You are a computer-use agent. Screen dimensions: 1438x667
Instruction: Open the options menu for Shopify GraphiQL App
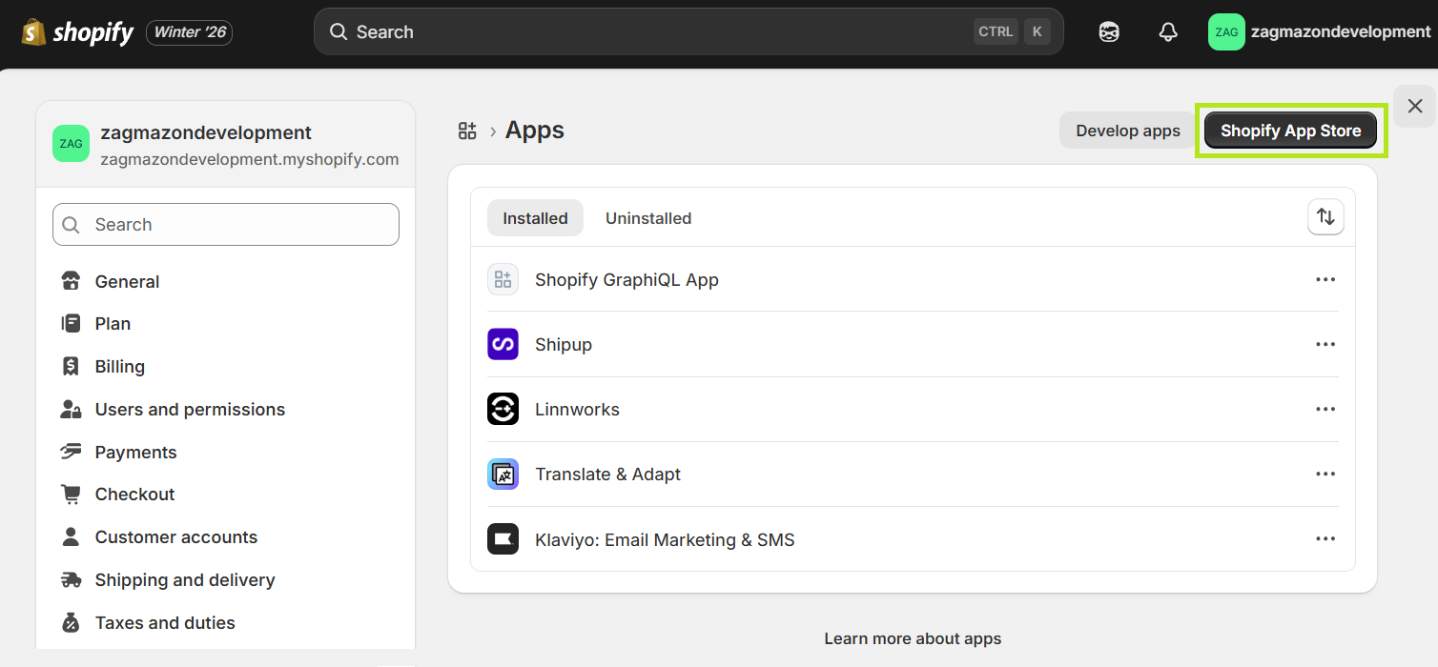1325,279
